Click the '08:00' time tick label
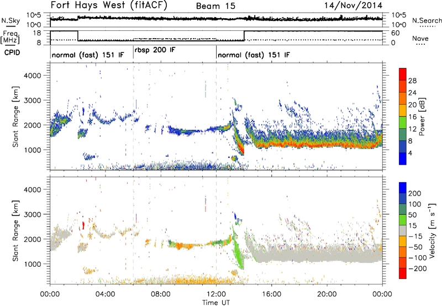This screenshot has width=442, height=306. click(x=161, y=294)
